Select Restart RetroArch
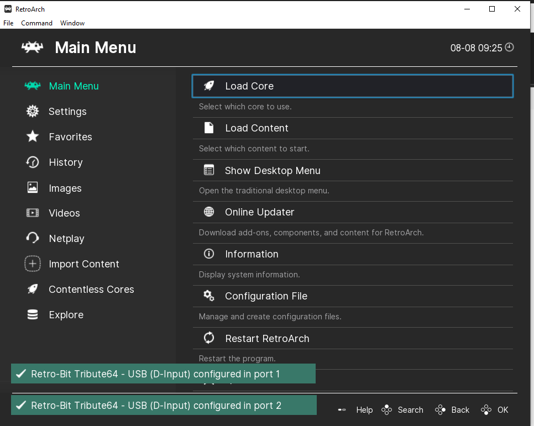The height and width of the screenshot is (426, 534). tap(353, 338)
